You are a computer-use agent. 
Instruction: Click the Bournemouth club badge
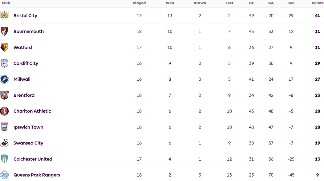(4, 31)
